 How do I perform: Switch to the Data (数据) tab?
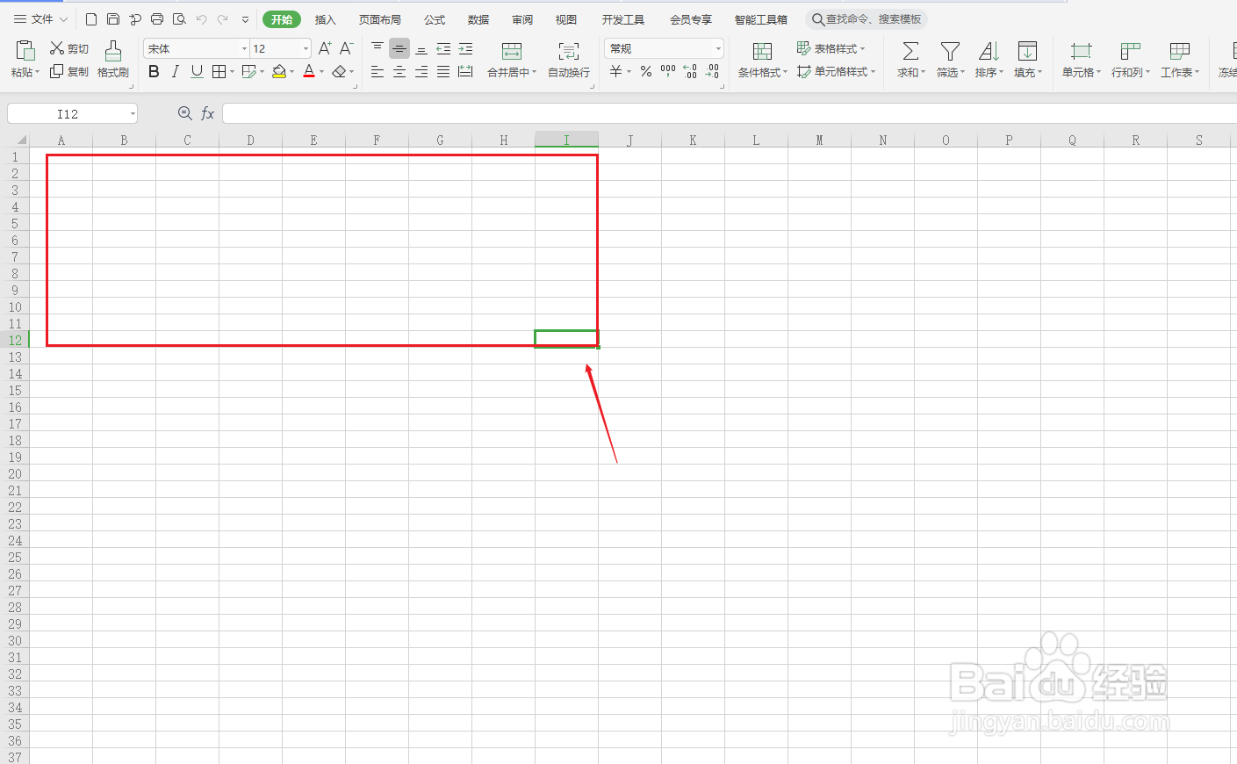click(x=478, y=19)
